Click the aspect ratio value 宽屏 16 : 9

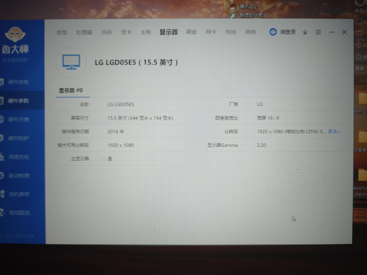[x=268, y=118]
